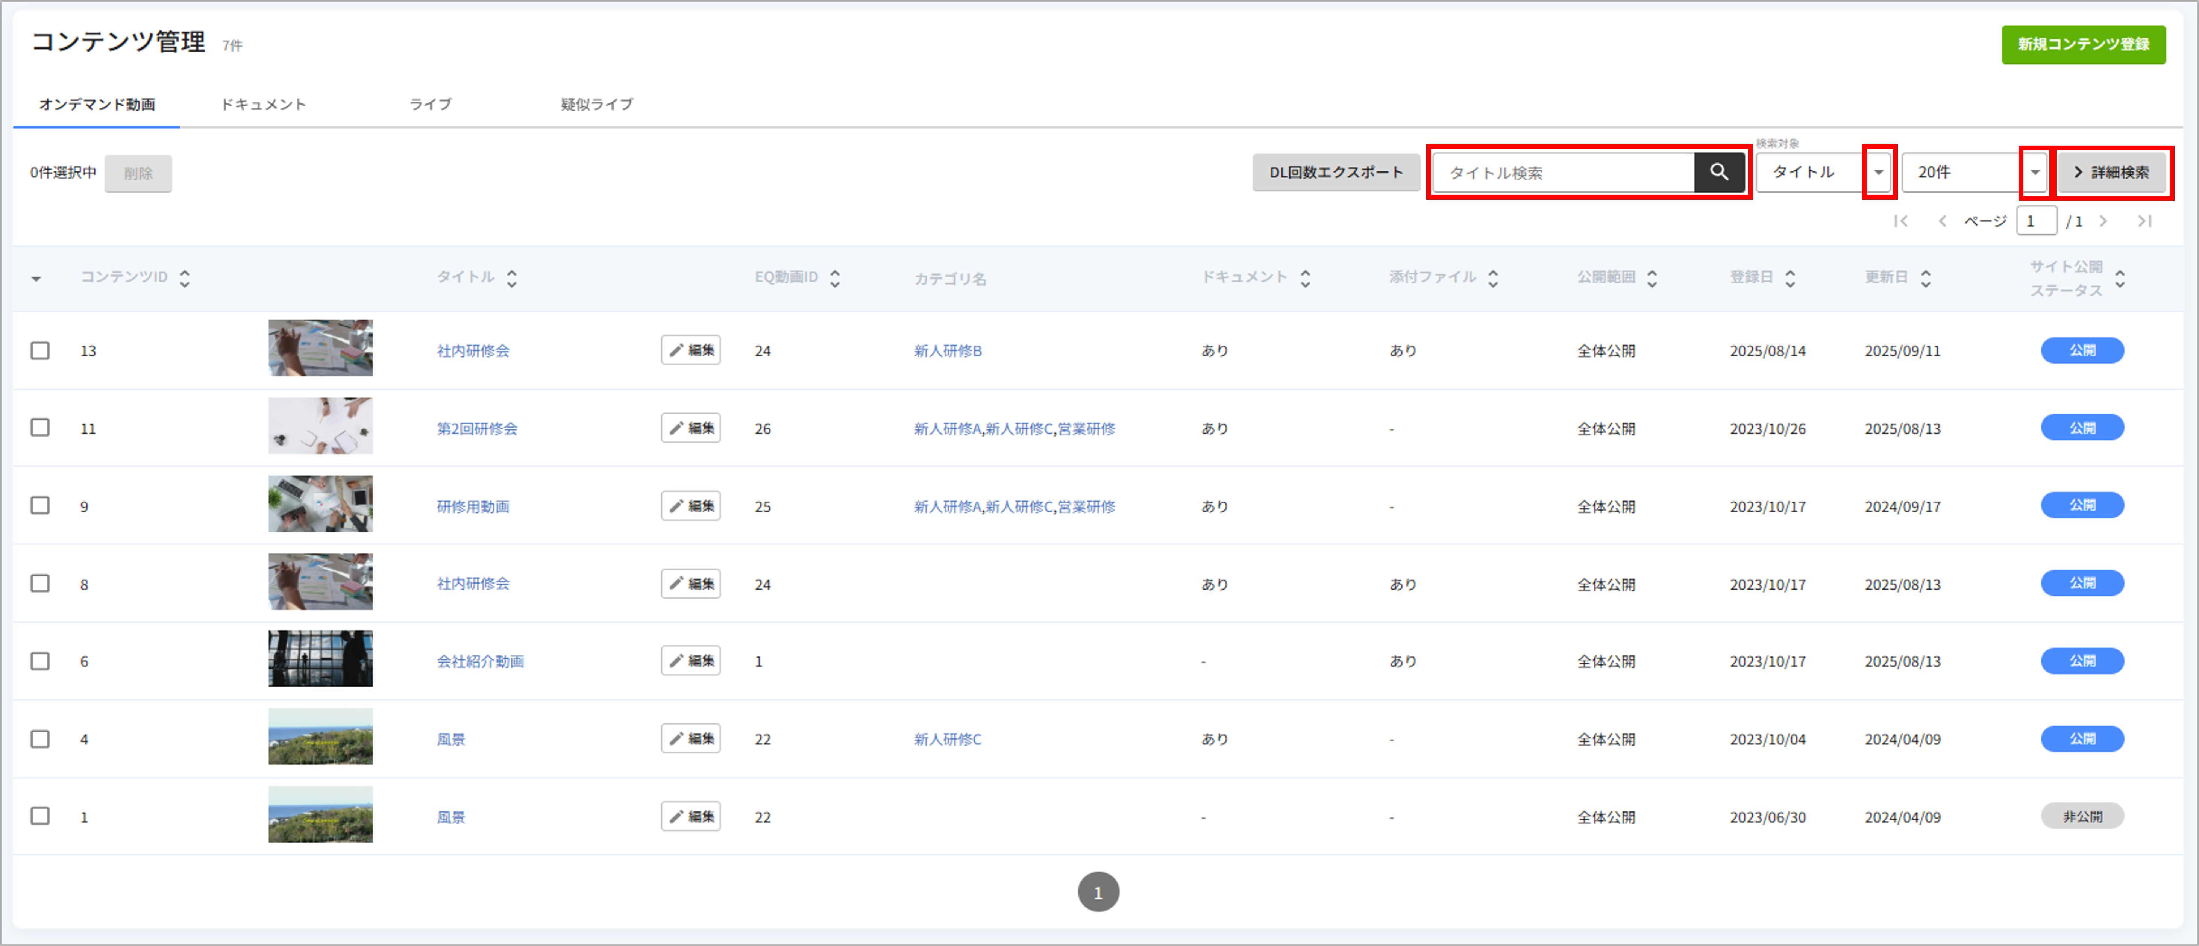Go to first page arrow icon
This screenshot has height=946, width=2199.
click(x=1901, y=221)
